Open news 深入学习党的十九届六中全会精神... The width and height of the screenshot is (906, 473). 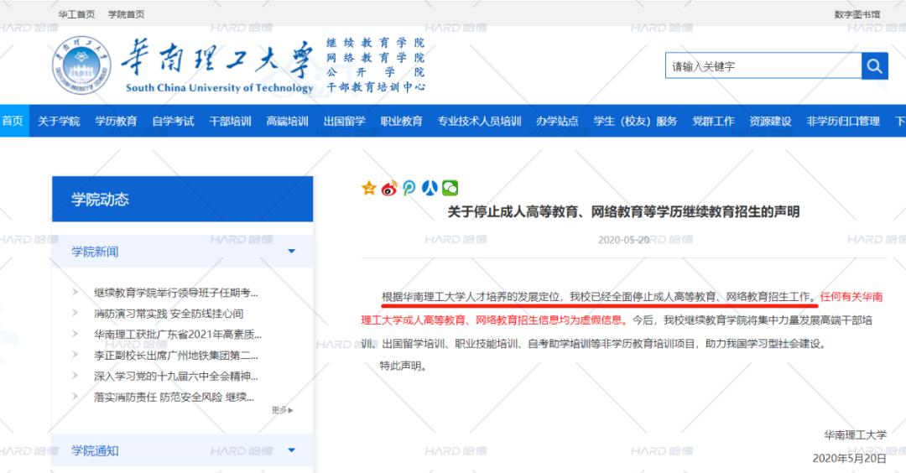coord(175,376)
